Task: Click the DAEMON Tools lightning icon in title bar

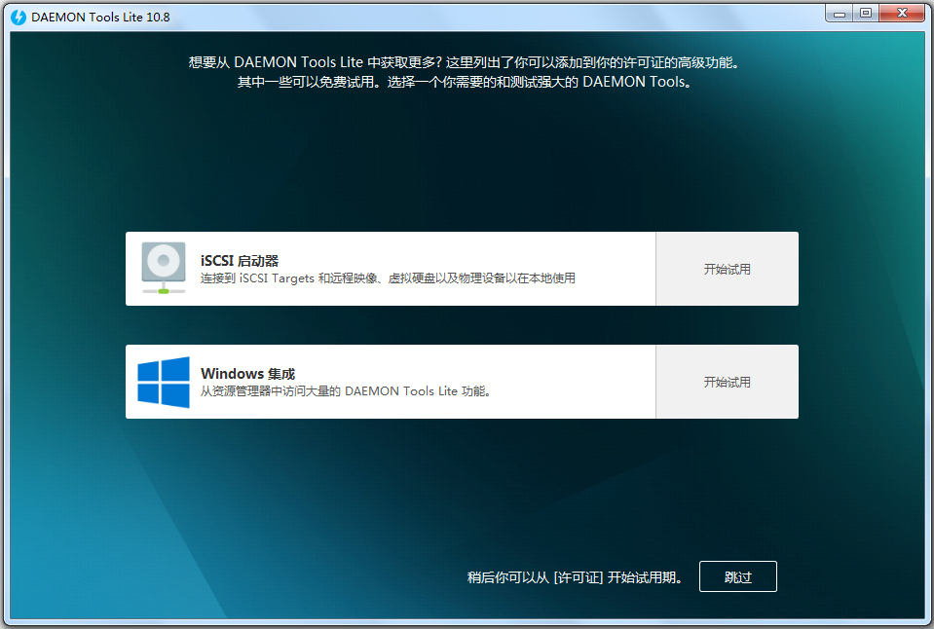Action: [18, 17]
